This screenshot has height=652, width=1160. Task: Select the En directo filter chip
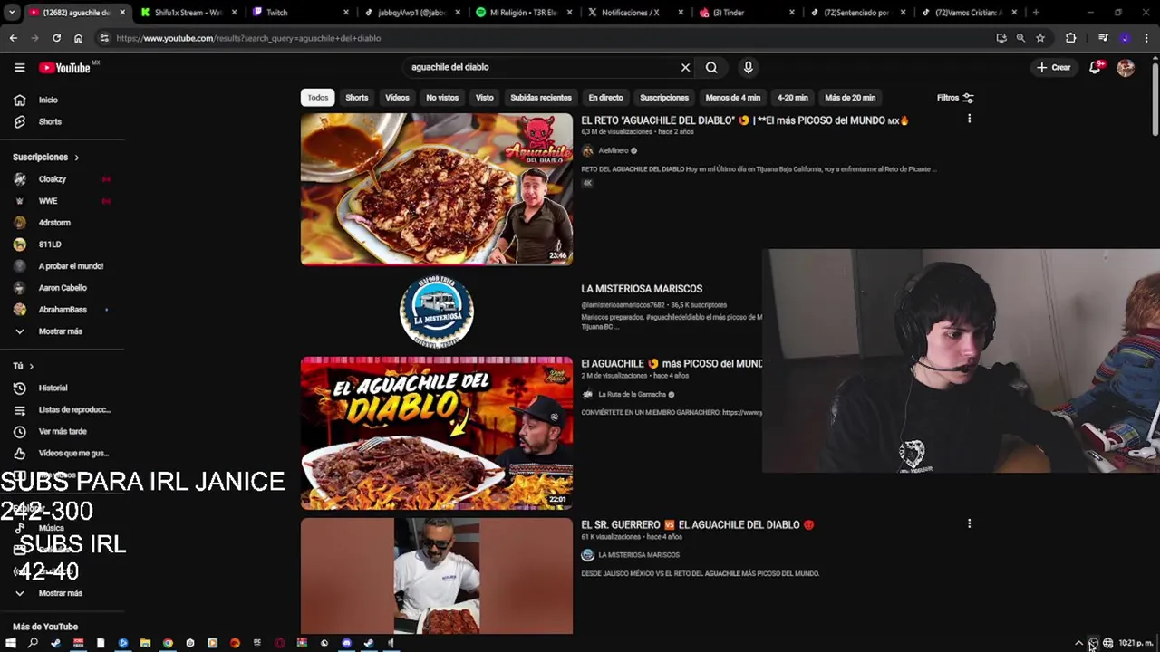[x=605, y=98]
